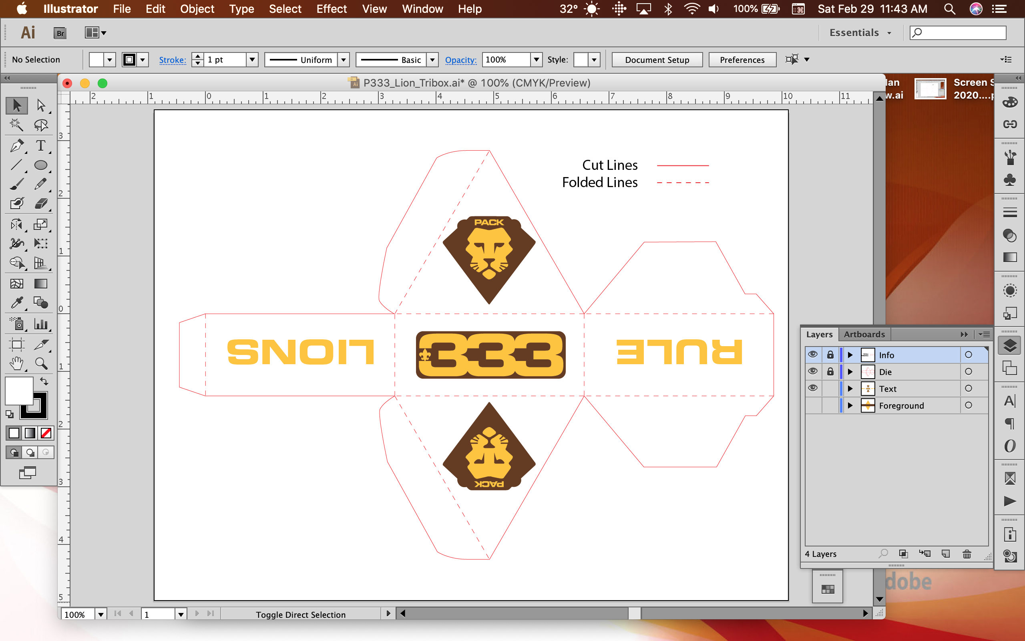Expand the Die layer contents

pyautogui.click(x=850, y=372)
